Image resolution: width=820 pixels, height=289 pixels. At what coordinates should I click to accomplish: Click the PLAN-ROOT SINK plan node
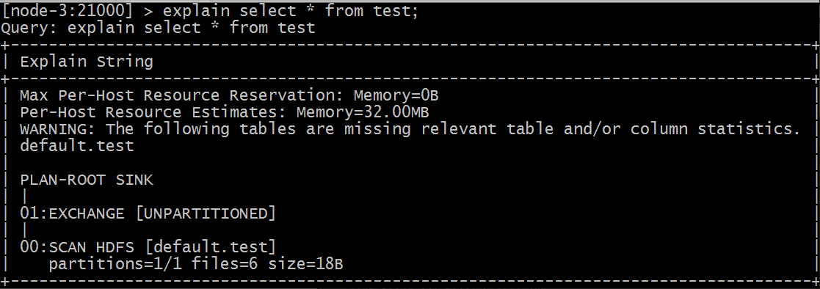point(87,180)
